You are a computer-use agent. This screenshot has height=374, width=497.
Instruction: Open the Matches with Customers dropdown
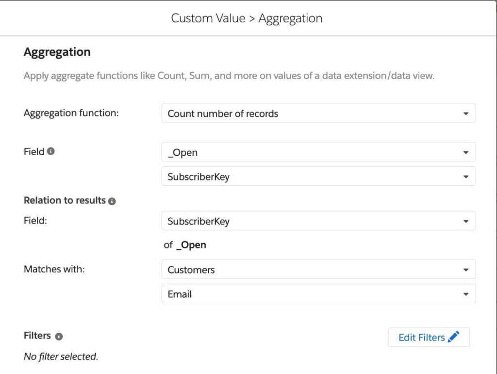318,269
